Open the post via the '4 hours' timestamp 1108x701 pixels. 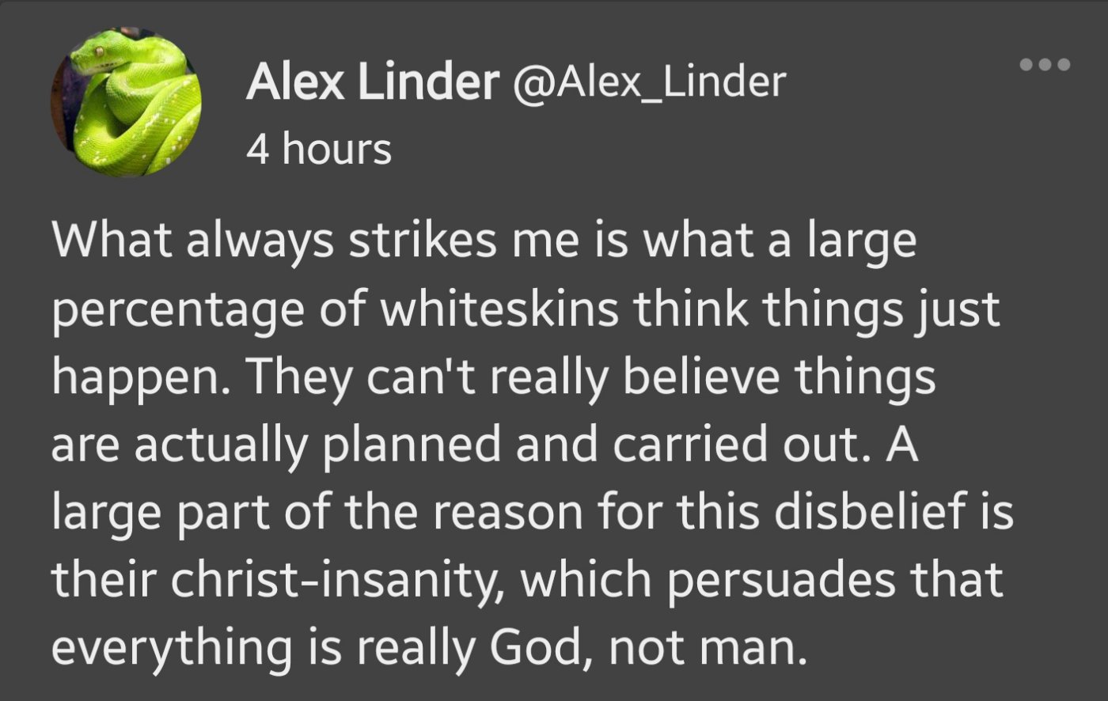pos(319,150)
